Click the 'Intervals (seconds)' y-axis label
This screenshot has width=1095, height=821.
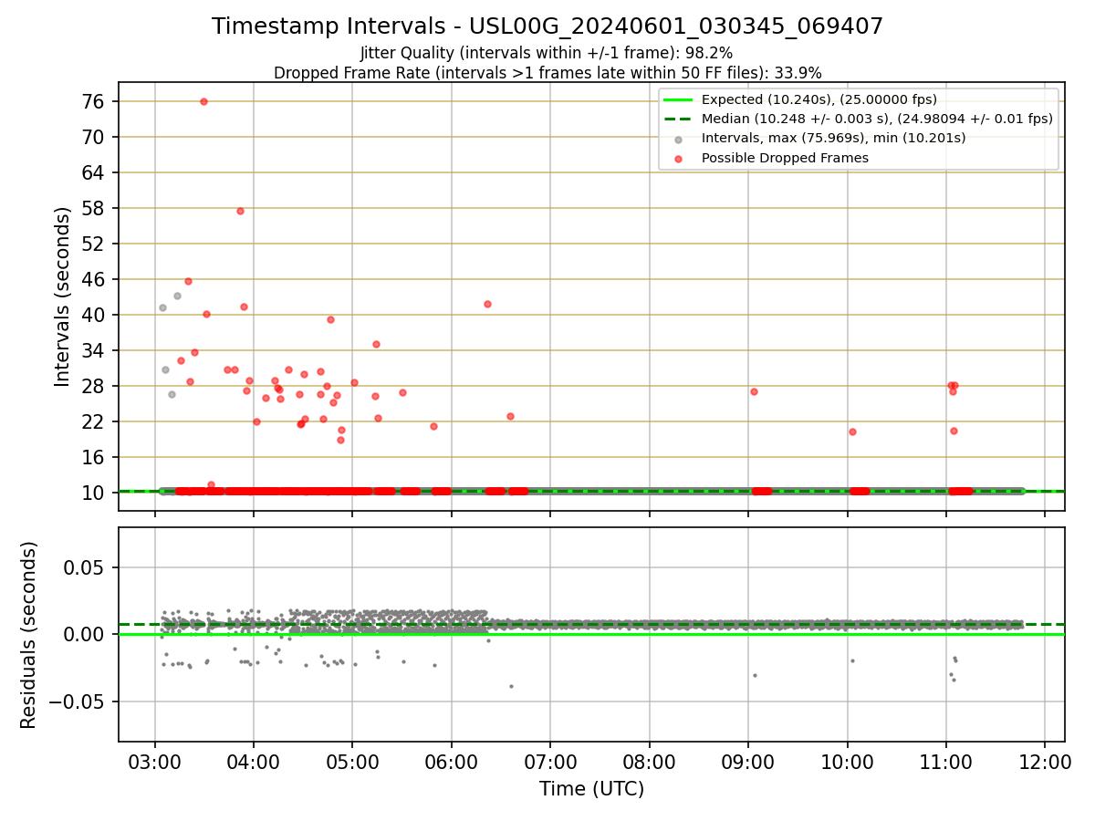point(63,296)
